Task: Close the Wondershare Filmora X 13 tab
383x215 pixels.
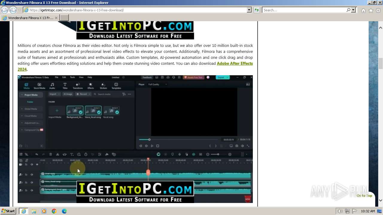Action: coord(56,18)
